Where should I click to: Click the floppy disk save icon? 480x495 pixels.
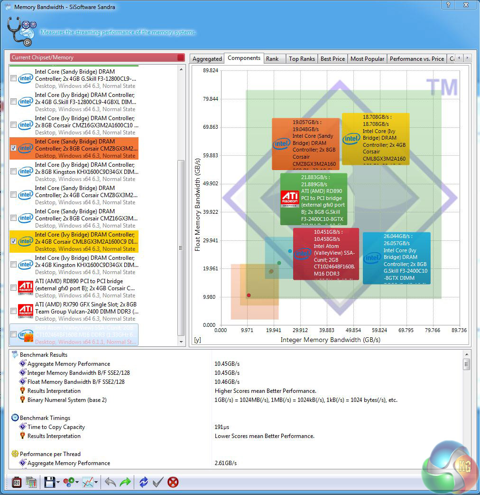coord(50,482)
